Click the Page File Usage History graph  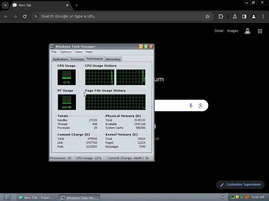click(115, 102)
